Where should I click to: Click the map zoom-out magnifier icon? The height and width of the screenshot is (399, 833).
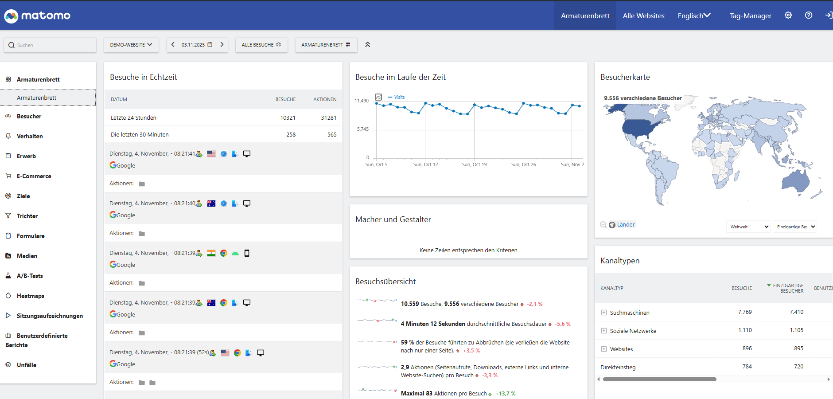[603, 225]
